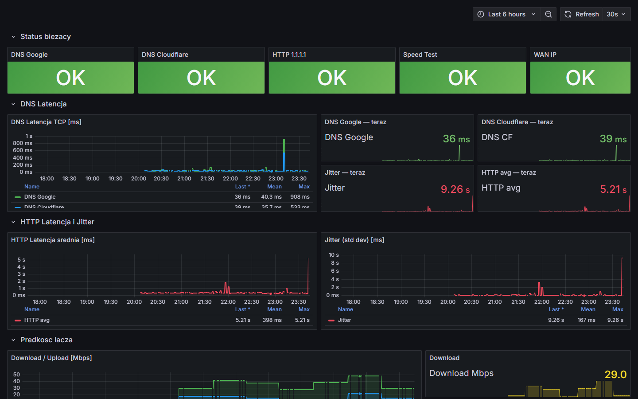
Task: Open the Jitter (std dev) panel title
Action: coord(354,240)
